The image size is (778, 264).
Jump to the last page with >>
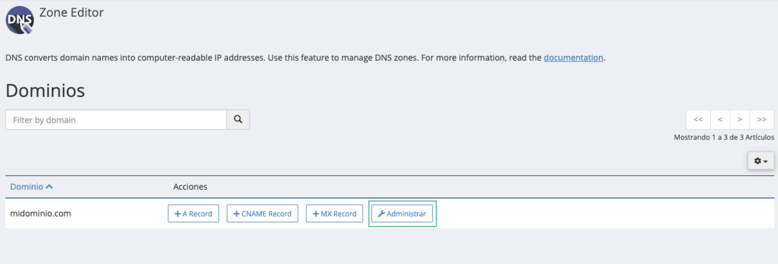click(761, 120)
